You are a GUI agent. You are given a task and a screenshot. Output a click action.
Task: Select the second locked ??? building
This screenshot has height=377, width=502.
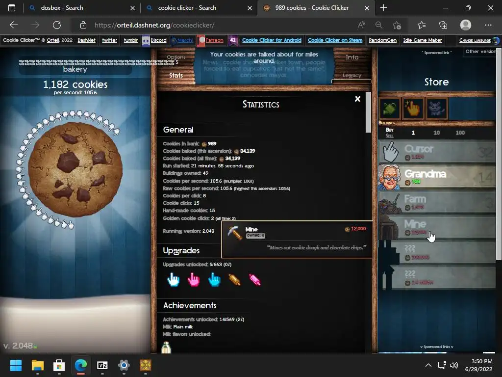(437, 277)
